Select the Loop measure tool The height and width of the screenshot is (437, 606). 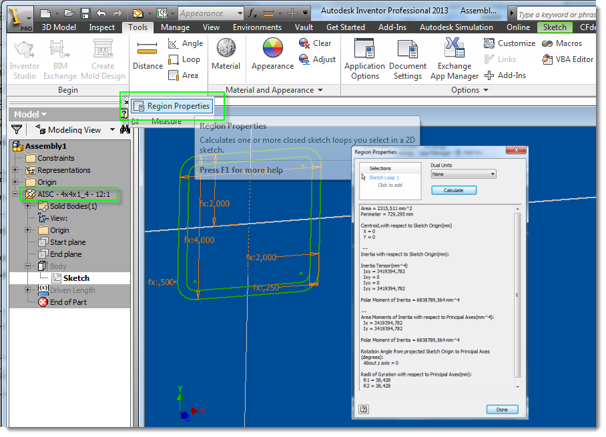pyautogui.click(x=184, y=59)
